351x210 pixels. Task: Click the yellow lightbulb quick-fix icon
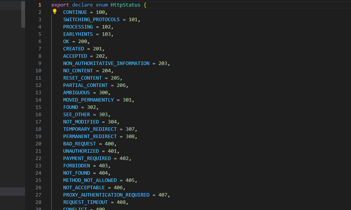click(54, 12)
